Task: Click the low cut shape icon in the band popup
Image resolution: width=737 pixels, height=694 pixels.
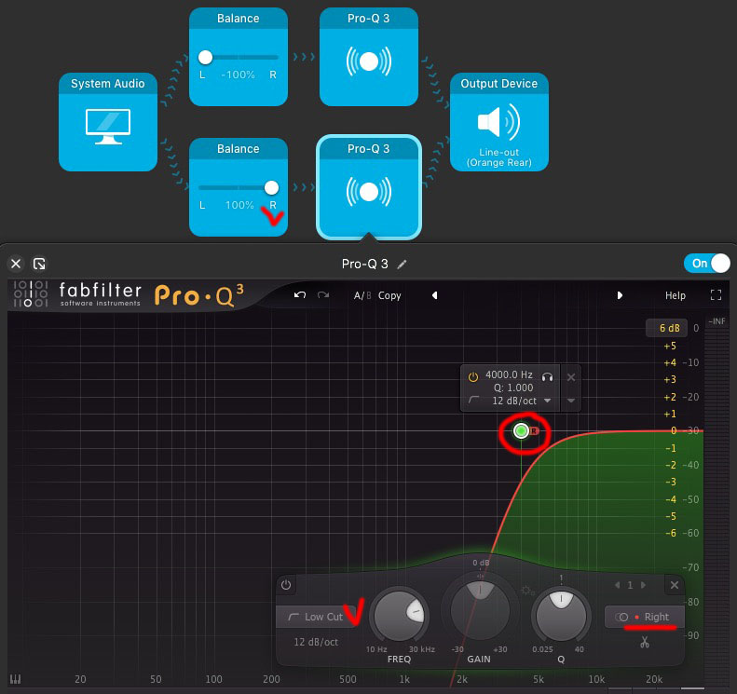Action: pyautogui.click(x=473, y=400)
